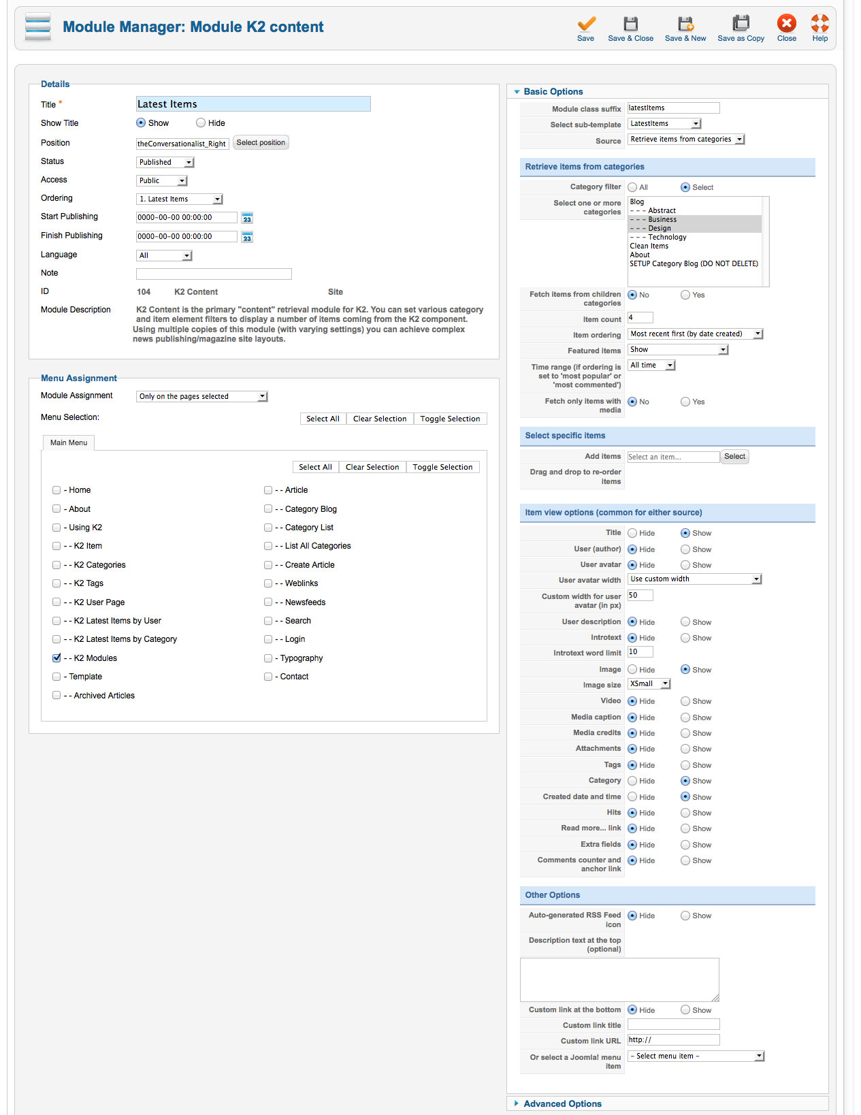Open the Item ordering dropdown
The image size is (861, 1115).
tap(696, 334)
